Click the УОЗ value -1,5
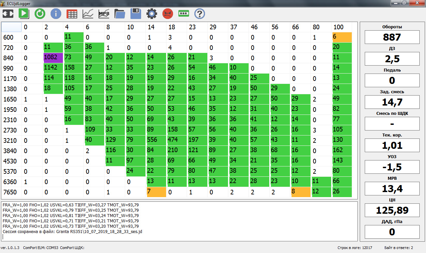426x253 pixels. [392, 167]
